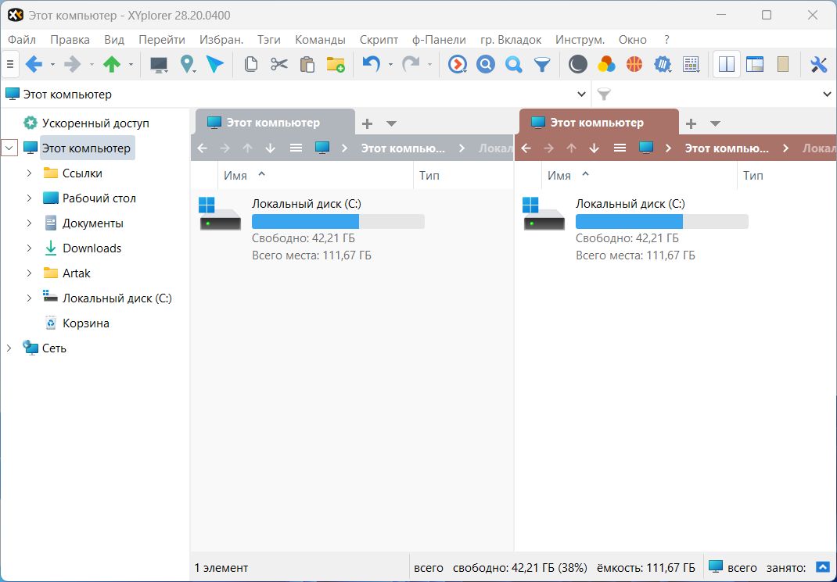Select Ускоренный доступ in the tree
The height and width of the screenshot is (582, 837).
[95, 123]
